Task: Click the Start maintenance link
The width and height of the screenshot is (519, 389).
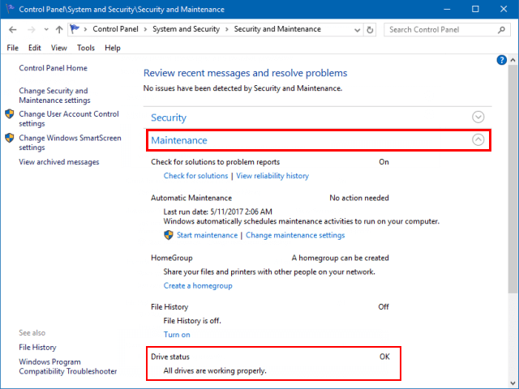Action: tap(207, 235)
